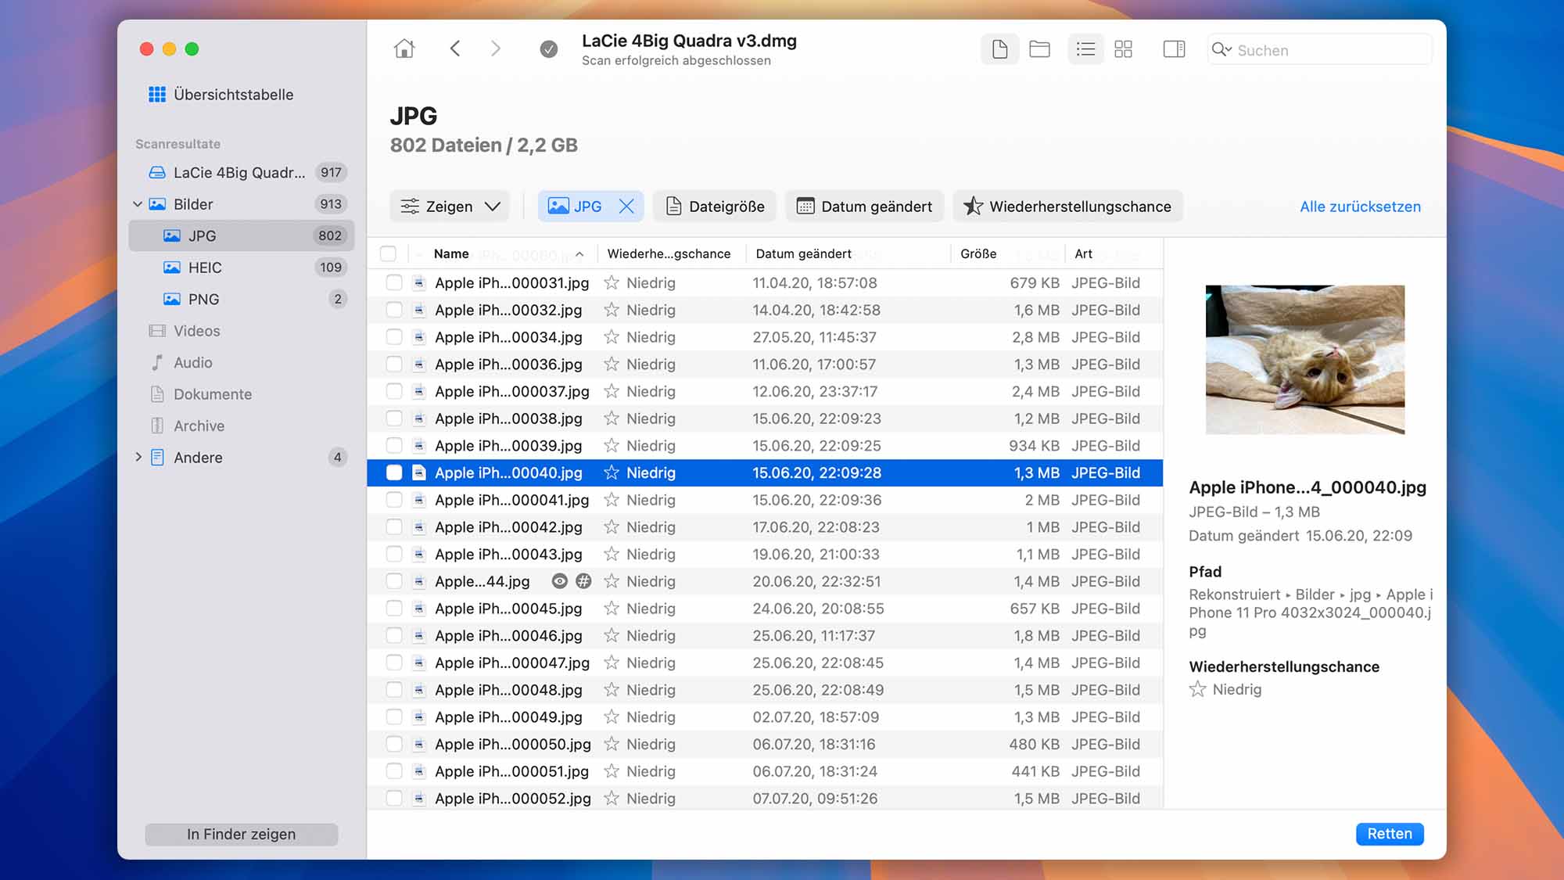Open the Datum geändert filter
The image size is (1564, 880).
coord(864,206)
